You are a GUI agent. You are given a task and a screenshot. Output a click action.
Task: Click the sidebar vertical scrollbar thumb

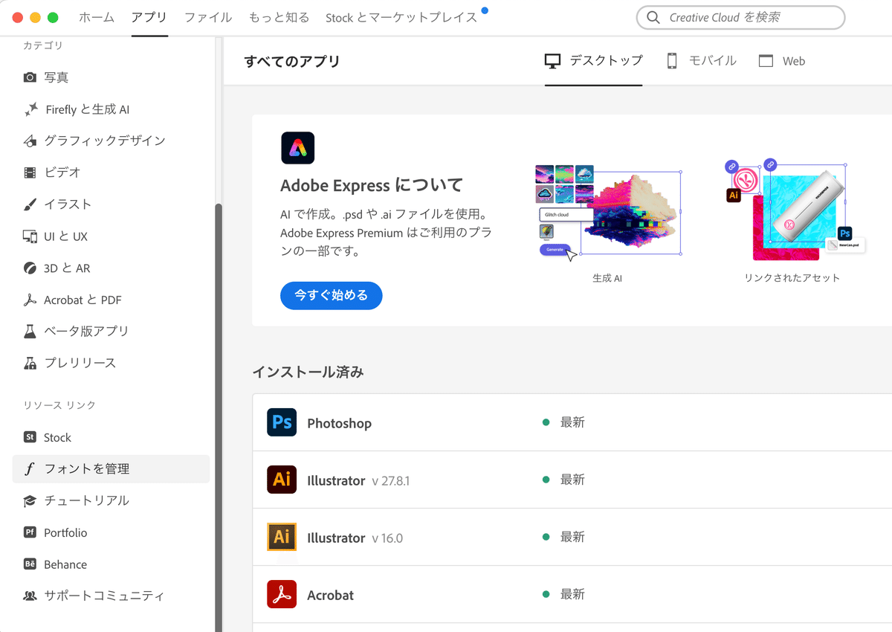(x=219, y=416)
